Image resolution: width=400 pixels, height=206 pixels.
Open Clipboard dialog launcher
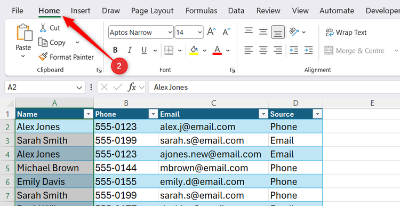click(99, 70)
